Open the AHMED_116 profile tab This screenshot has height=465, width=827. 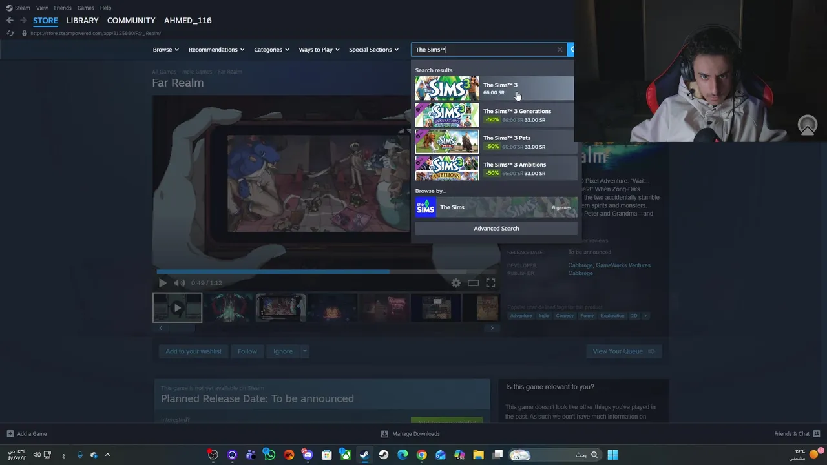pos(188,21)
